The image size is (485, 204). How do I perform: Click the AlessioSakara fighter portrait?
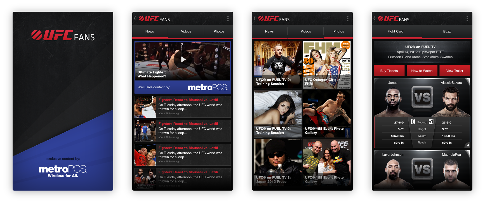[451, 102]
